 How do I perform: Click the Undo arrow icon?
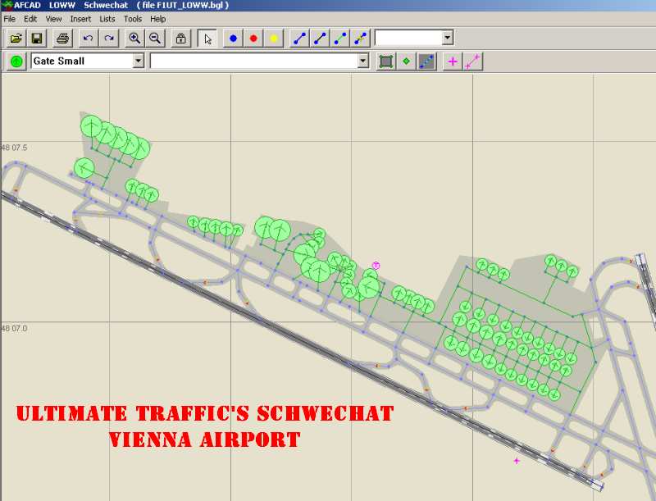tap(88, 39)
